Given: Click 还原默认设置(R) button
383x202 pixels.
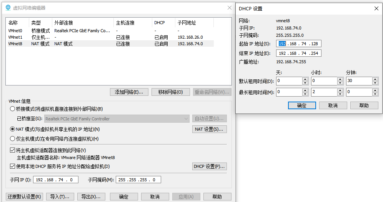Looking at the screenshot, I should tap(24, 197).
